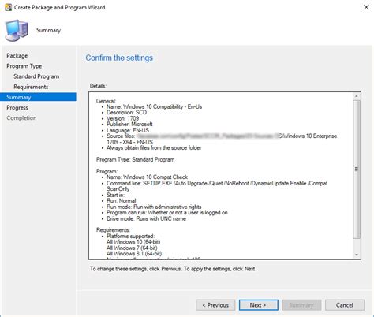Click 'Program Type: Standard Program' text
The image size is (374, 317).
pos(135,160)
